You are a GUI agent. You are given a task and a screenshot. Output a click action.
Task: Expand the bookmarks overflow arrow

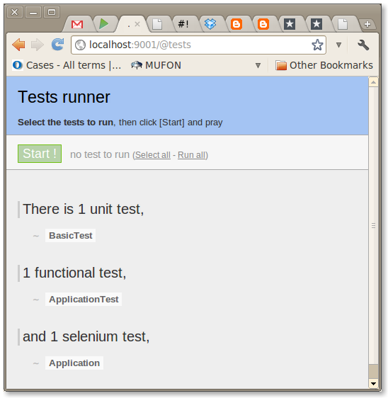click(258, 65)
